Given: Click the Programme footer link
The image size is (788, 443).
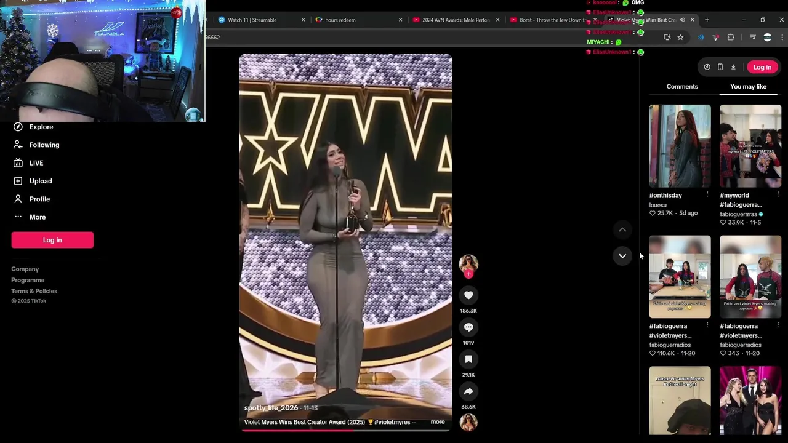Looking at the screenshot, I should click(x=28, y=280).
